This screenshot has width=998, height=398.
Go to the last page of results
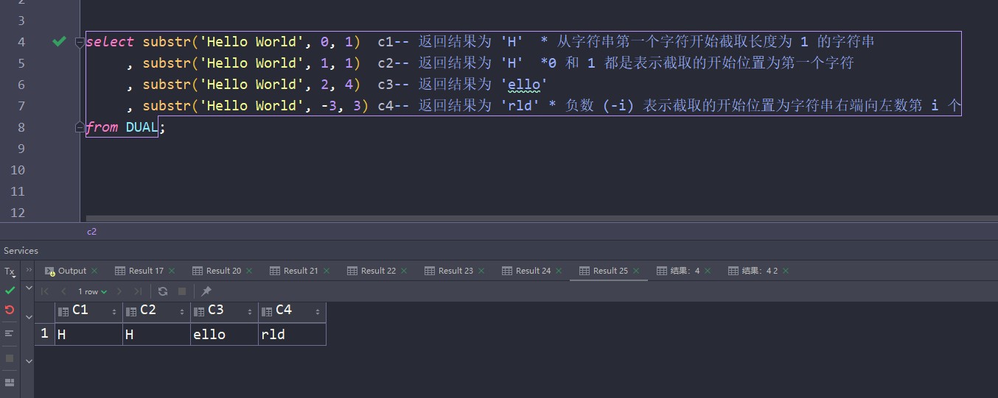(138, 291)
